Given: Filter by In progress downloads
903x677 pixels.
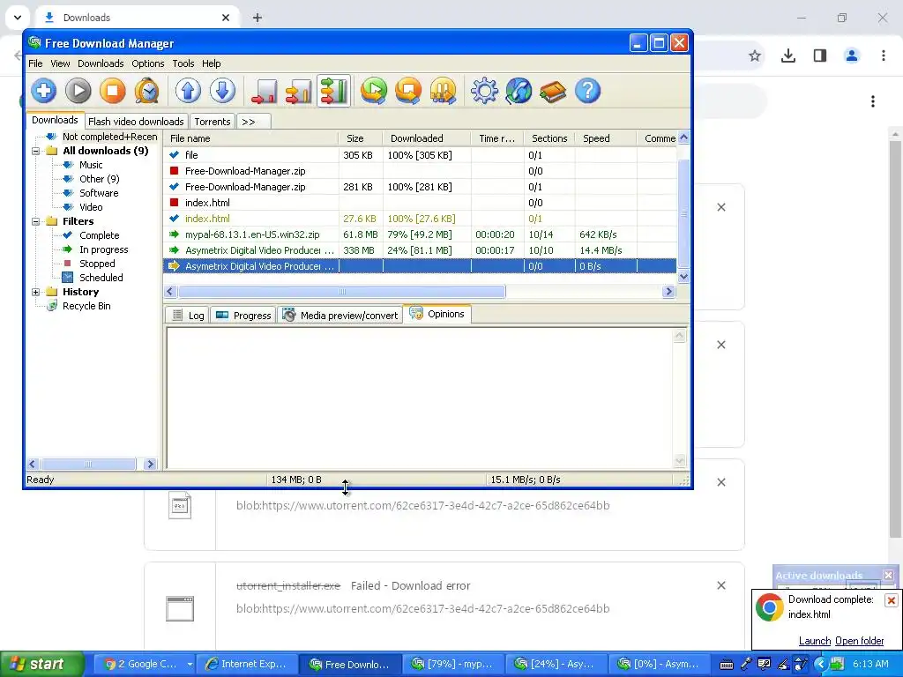Looking at the screenshot, I should (x=104, y=249).
